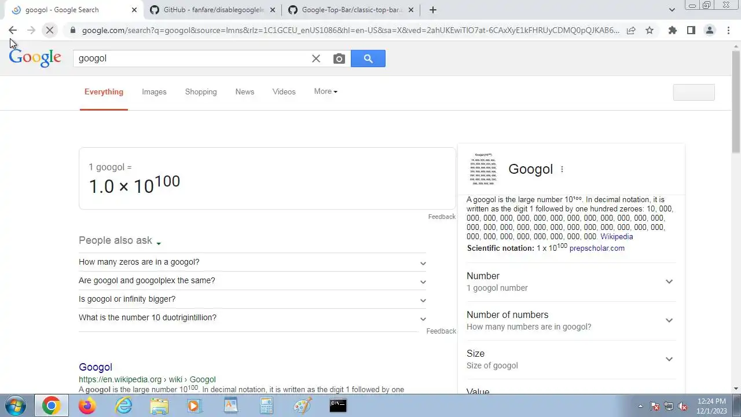Open the Chrome profile avatar icon
Image resolution: width=741 pixels, height=417 pixels.
[710, 30]
